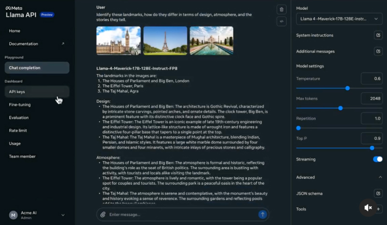Open Rate limit page

point(18,130)
